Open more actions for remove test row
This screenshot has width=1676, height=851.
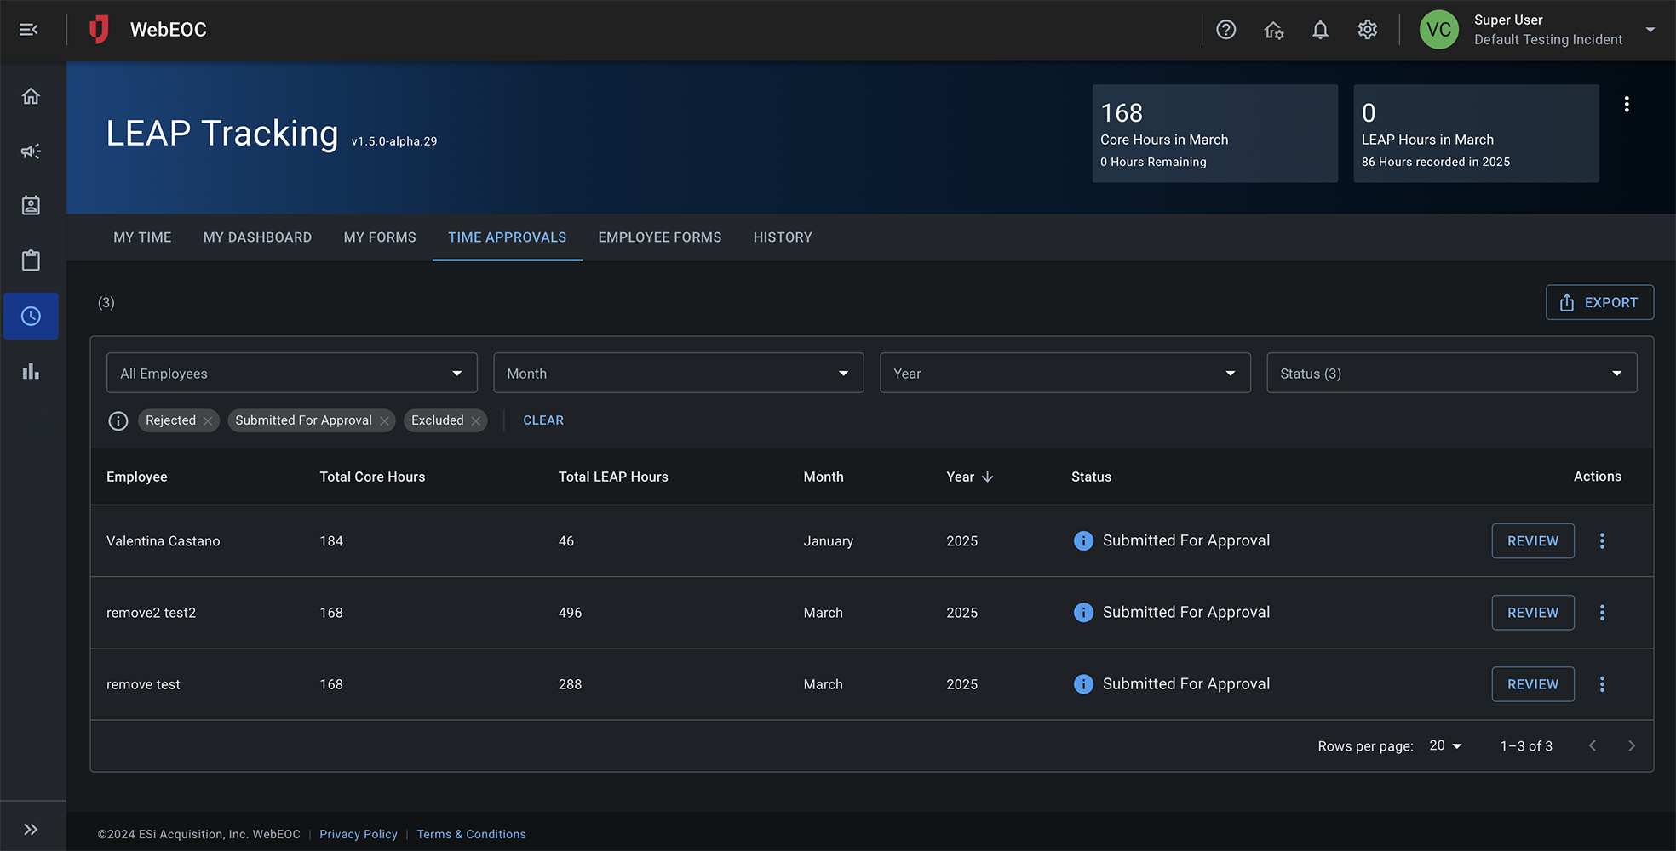tap(1602, 684)
